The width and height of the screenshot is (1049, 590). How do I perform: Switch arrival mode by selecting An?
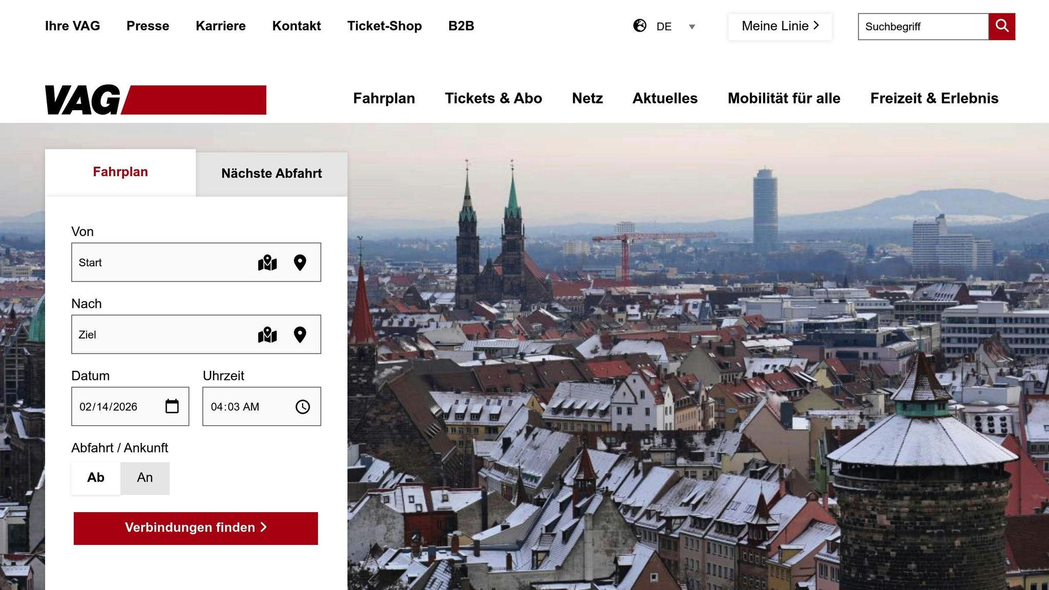point(145,478)
